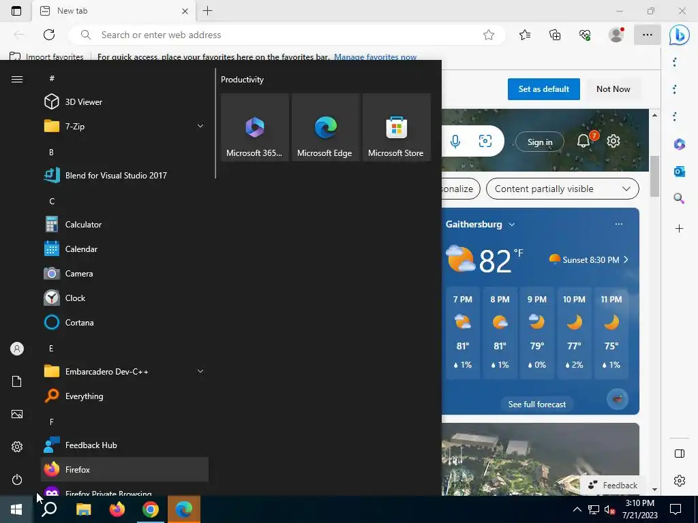Open the Calculator app

tap(125, 225)
